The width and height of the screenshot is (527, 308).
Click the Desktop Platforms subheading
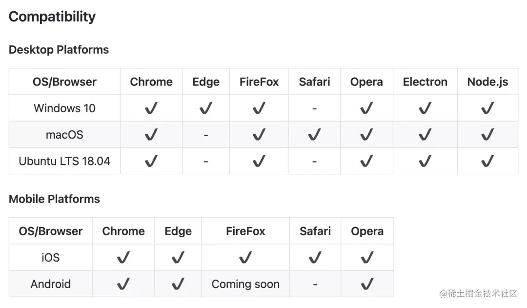59,50
